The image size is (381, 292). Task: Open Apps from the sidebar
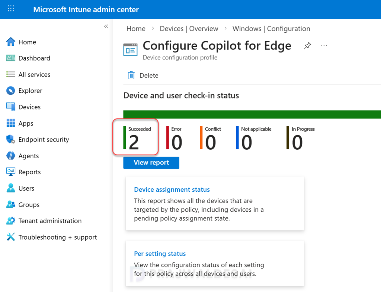coord(26,123)
